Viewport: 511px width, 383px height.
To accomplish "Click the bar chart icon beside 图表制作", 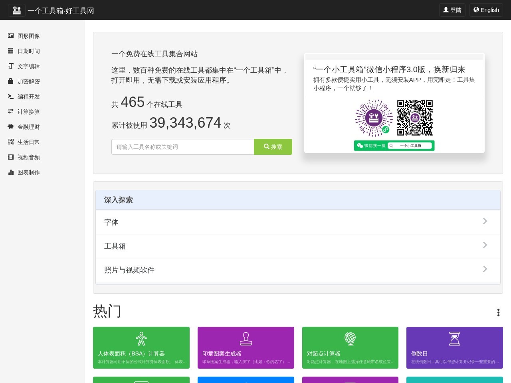I will (11, 172).
